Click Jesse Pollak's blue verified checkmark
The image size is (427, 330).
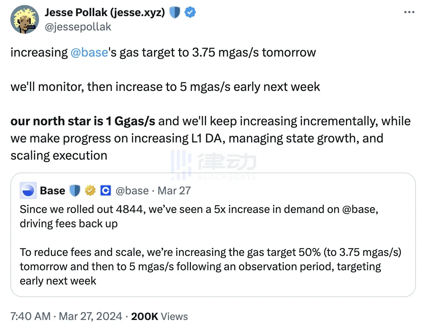[189, 13]
